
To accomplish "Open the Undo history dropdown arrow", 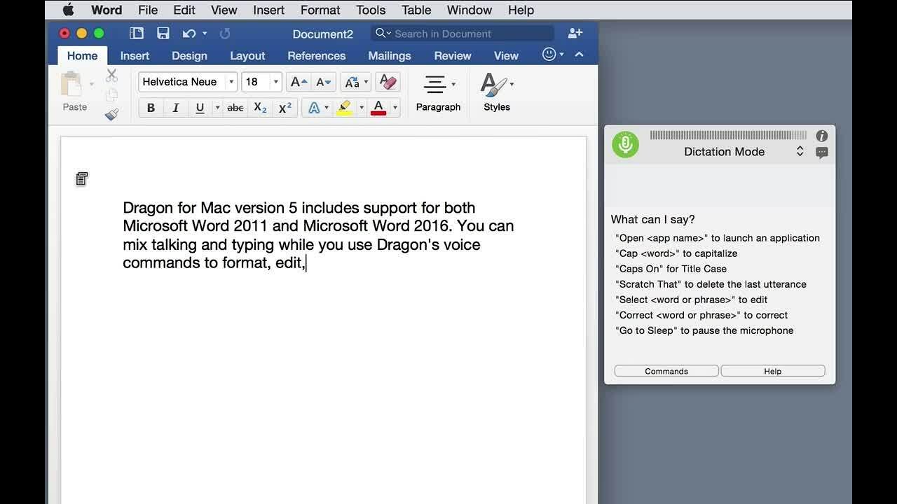I will [x=205, y=34].
